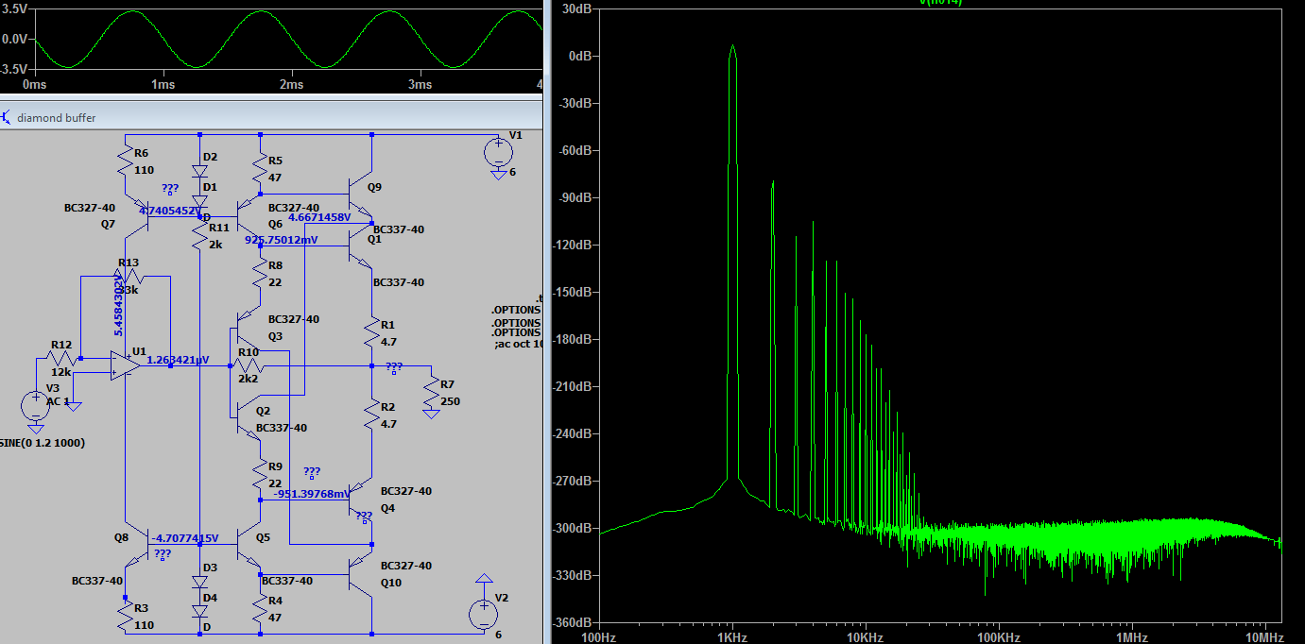The width and height of the screenshot is (1305, 644).
Task: Click resistor R1 symbol
Action: pos(372,333)
